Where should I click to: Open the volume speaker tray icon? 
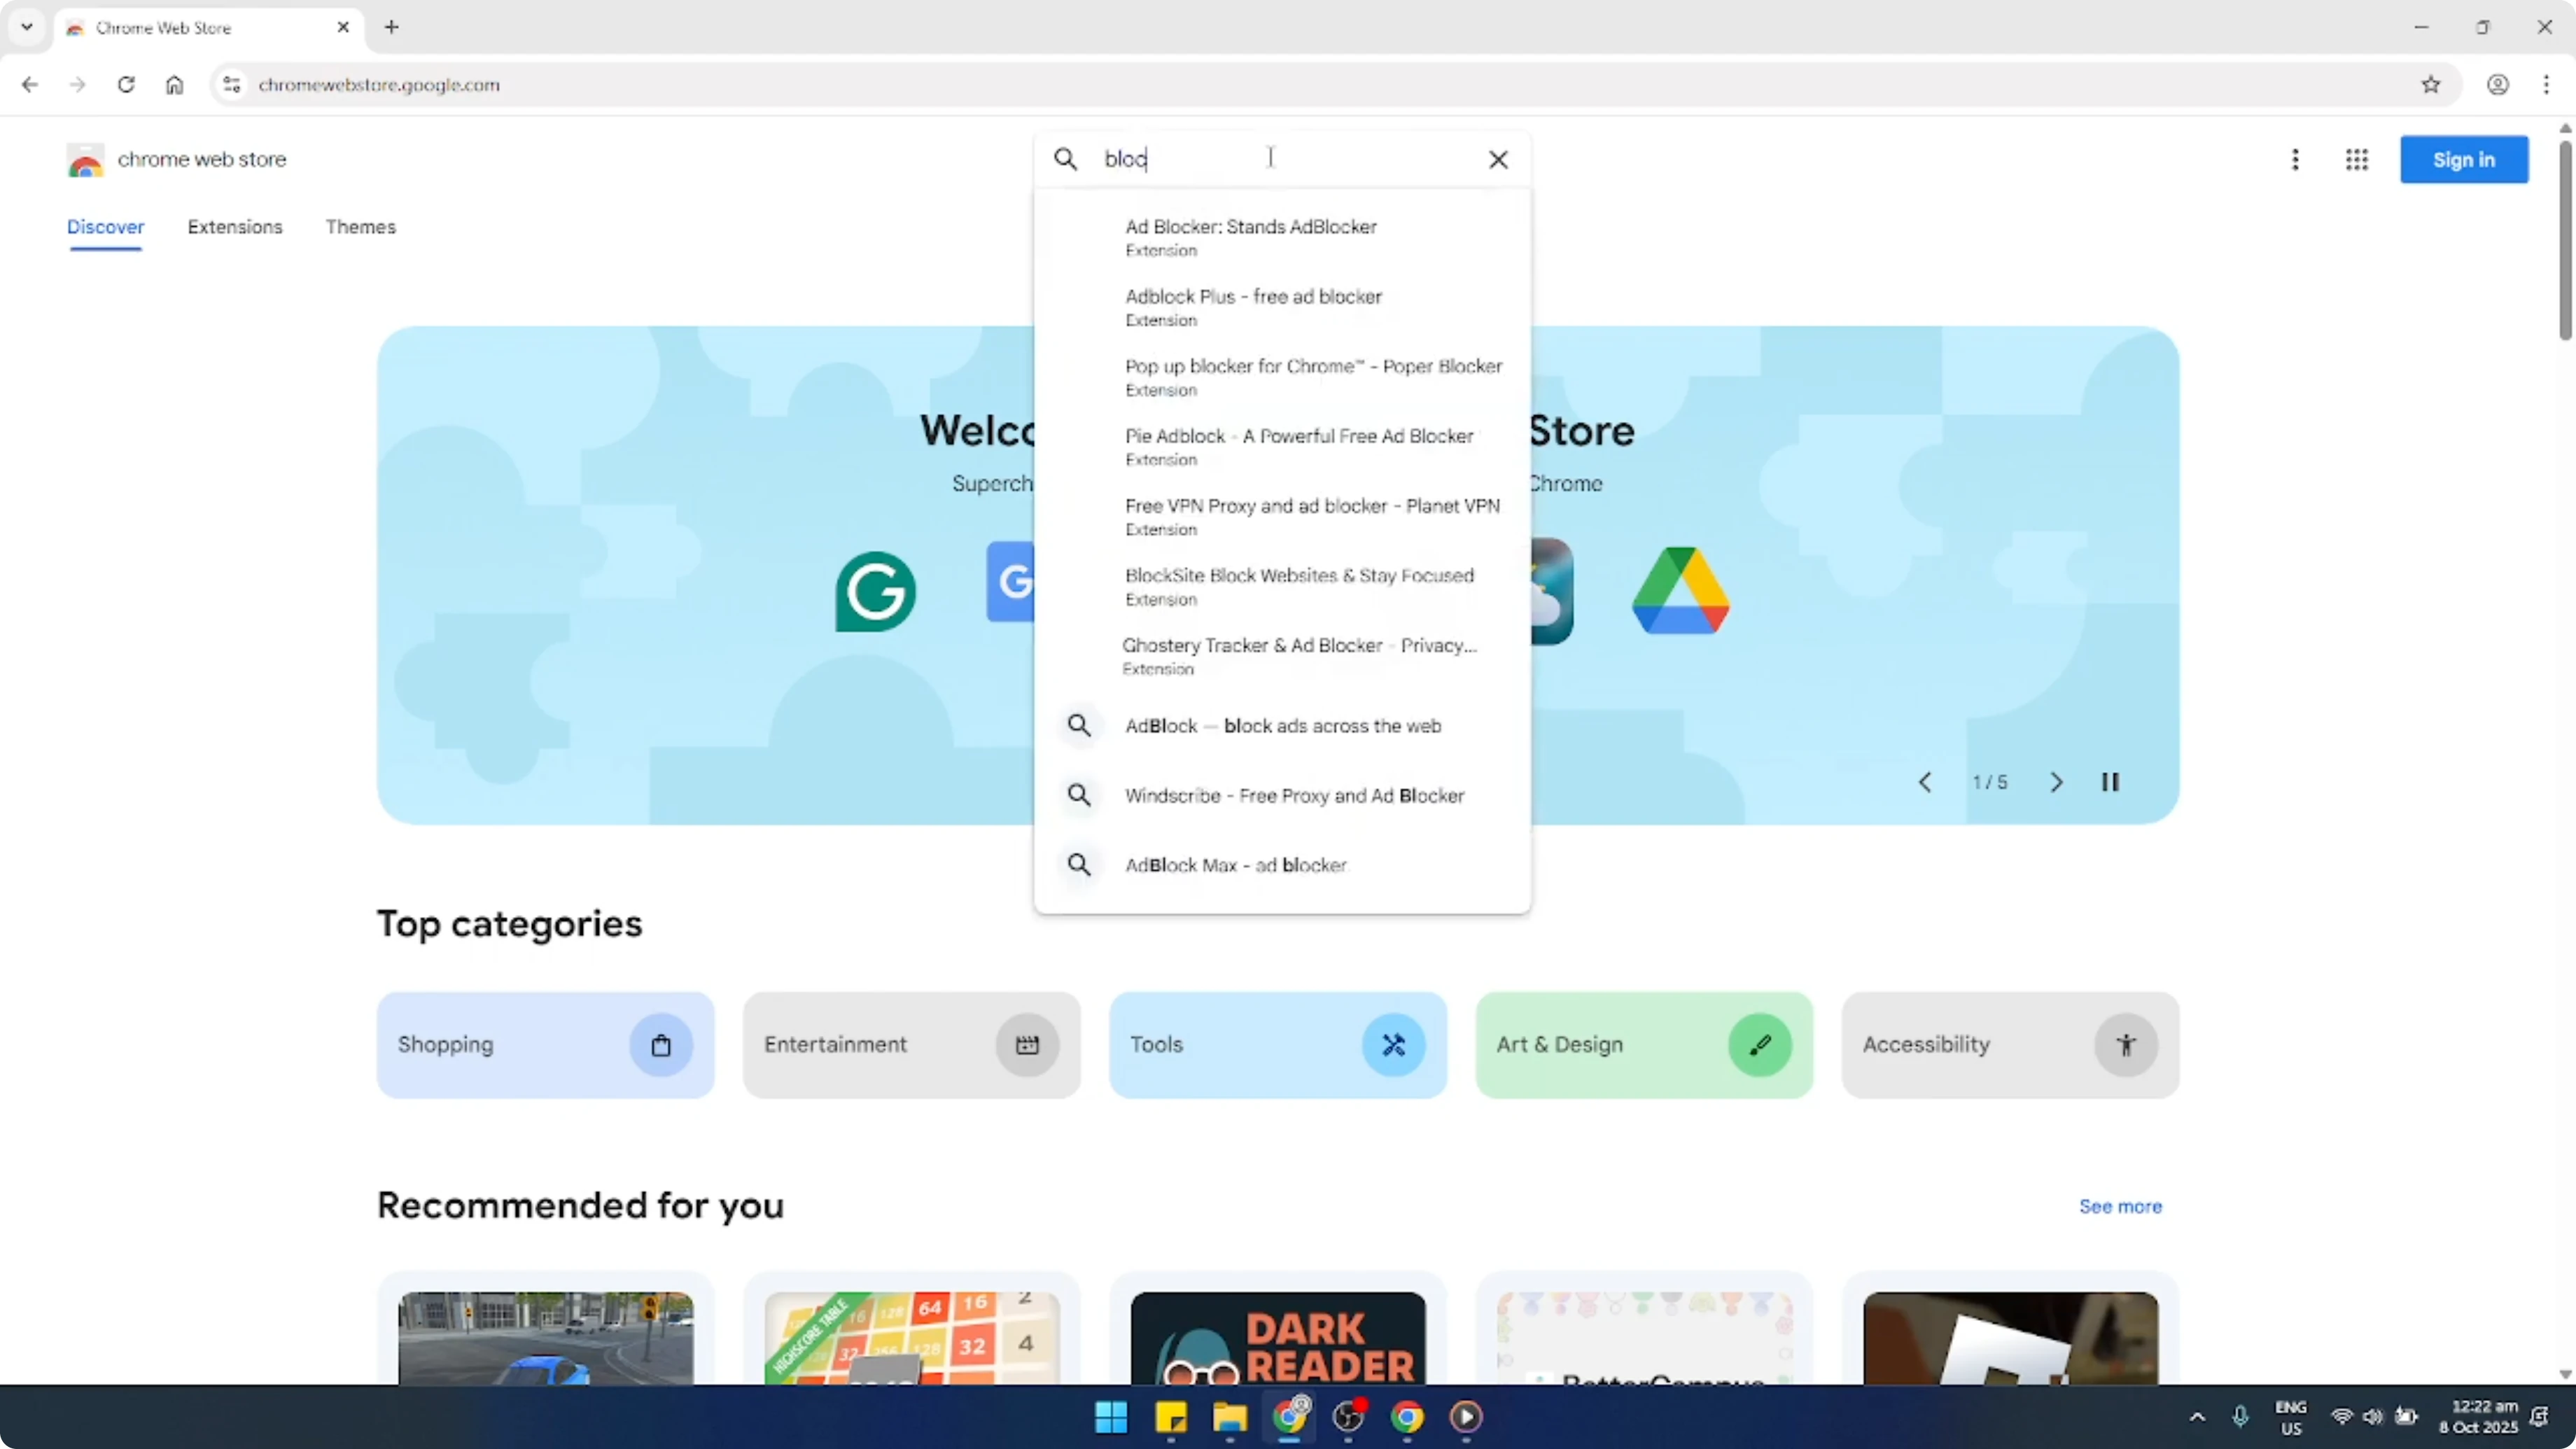[2373, 1417]
